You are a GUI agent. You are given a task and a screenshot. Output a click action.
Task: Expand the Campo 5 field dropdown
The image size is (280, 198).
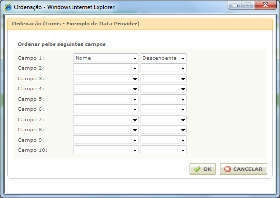point(106,99)
